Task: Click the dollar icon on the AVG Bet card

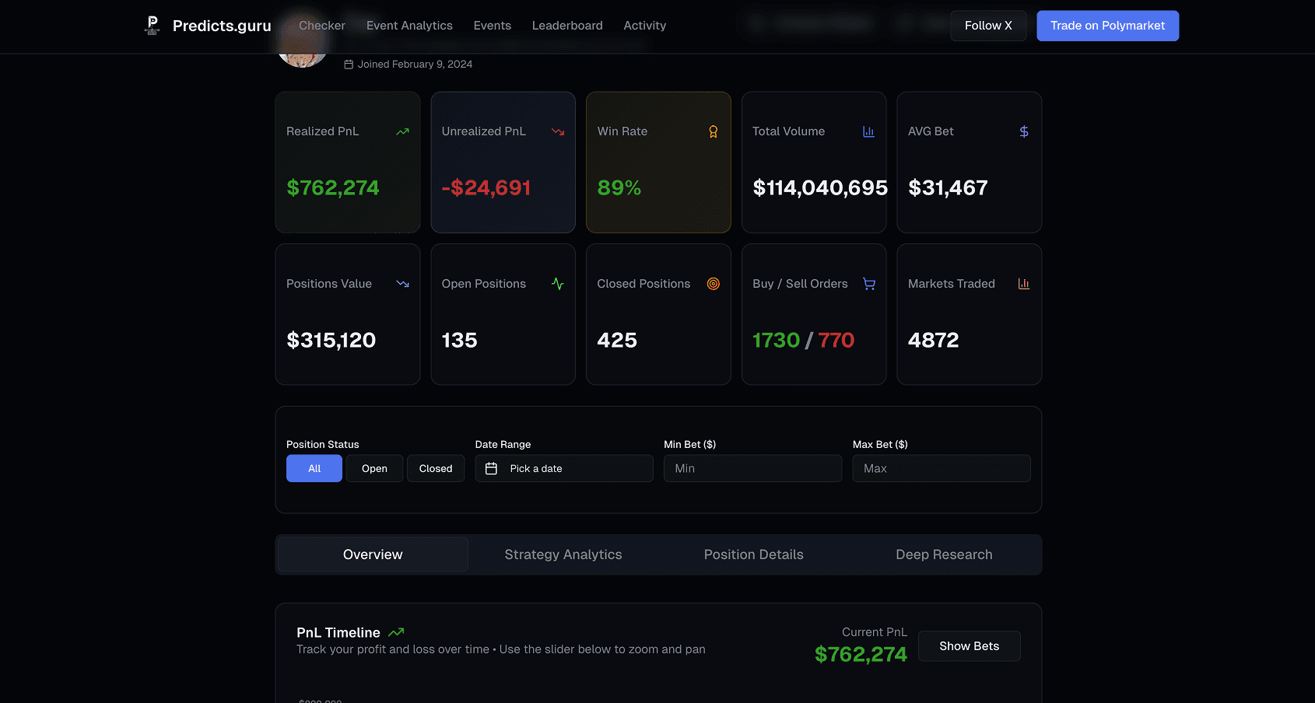Action: tap(1024, 131)
